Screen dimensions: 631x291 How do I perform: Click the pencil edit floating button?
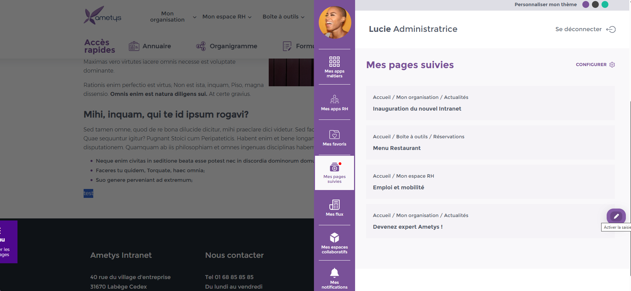[x=616, y=216]
